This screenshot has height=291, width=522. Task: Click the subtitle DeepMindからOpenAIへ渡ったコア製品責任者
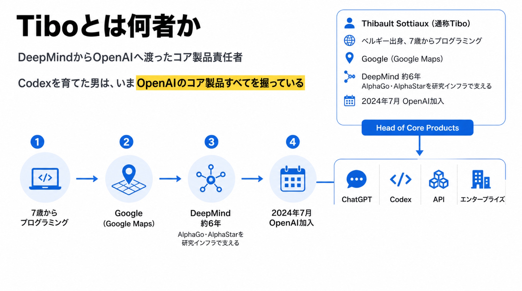130,57
